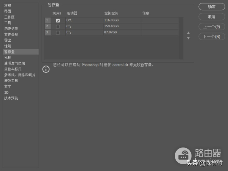Select the E:\ drive row

[112, 33]
